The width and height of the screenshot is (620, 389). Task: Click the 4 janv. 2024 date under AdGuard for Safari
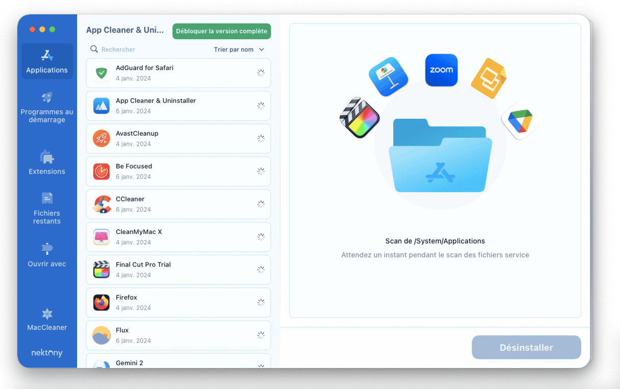pos(133,79)
